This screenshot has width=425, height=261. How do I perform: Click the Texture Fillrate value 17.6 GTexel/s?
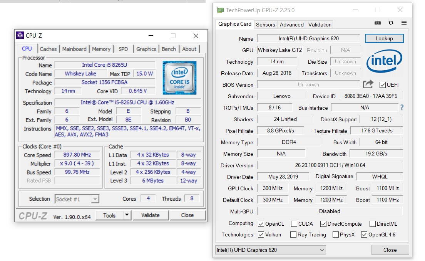(x=377, y=130)
